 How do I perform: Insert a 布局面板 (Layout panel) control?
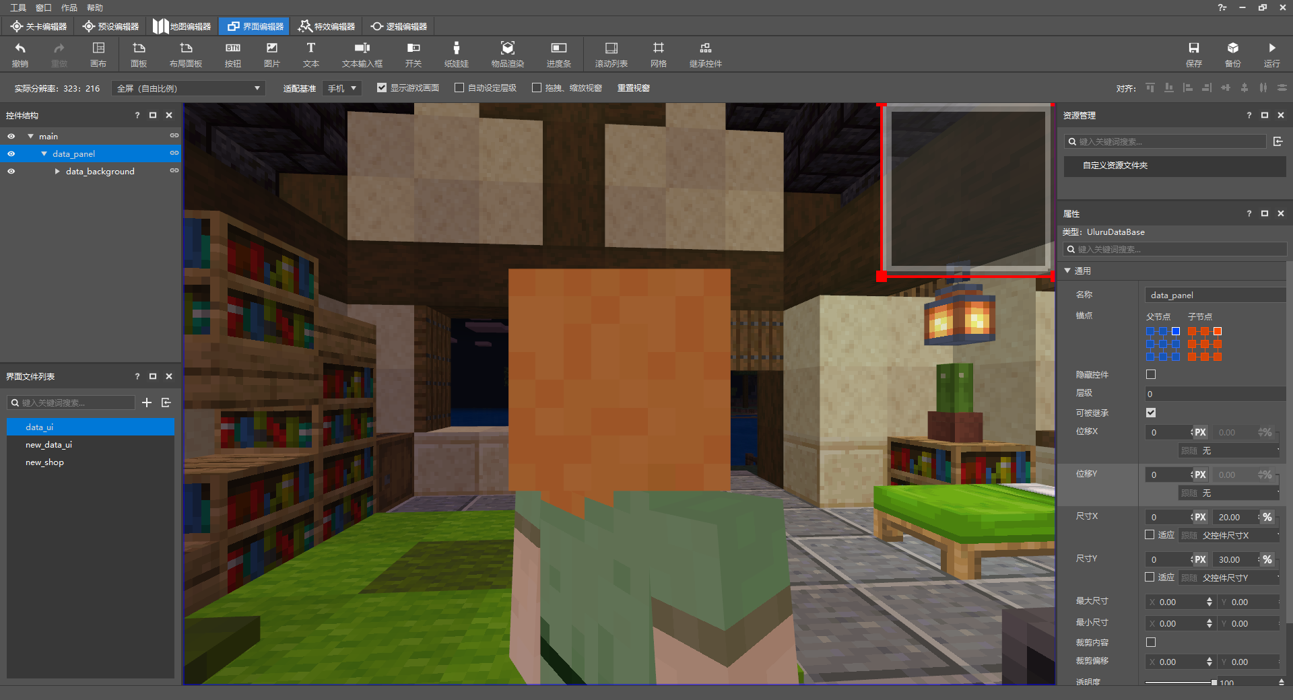(186, 55)
